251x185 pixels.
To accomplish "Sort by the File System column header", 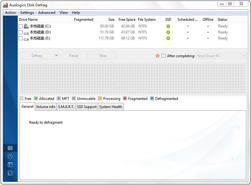I will (x=149, y=19).
